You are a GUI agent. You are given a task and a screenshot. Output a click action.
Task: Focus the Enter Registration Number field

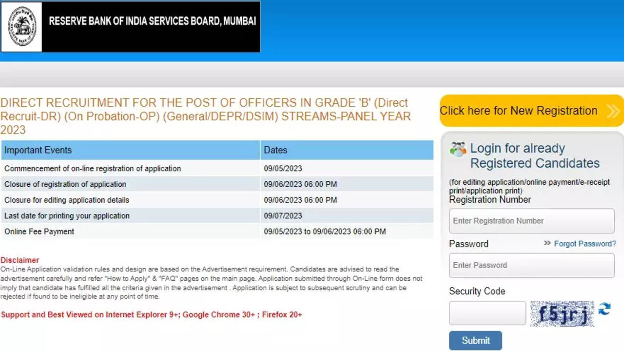(531, 221)
